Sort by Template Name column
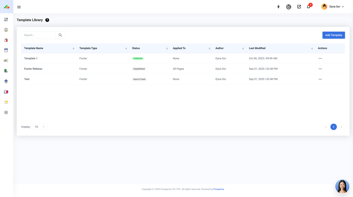This screenshot has width=353, height=197. (73, 48)
